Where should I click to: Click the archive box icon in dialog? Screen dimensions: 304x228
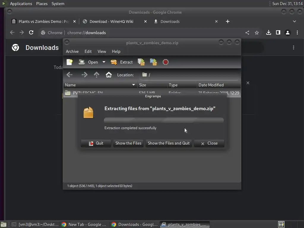(x=88, y=113)
